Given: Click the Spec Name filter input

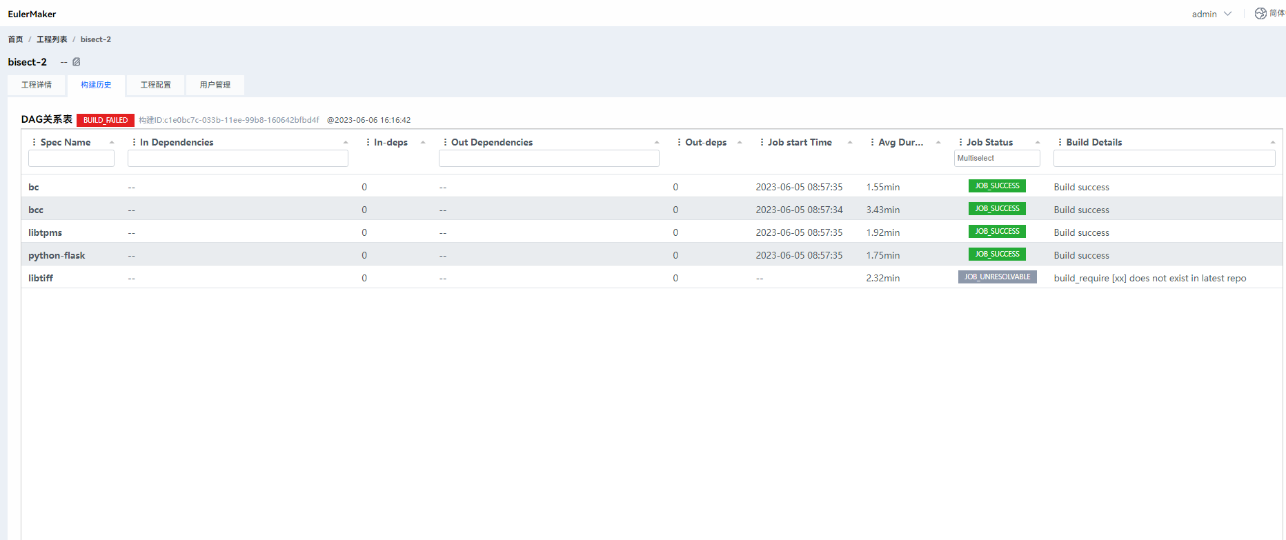Looking at the screenshot, I should click(x=71, y=159).
